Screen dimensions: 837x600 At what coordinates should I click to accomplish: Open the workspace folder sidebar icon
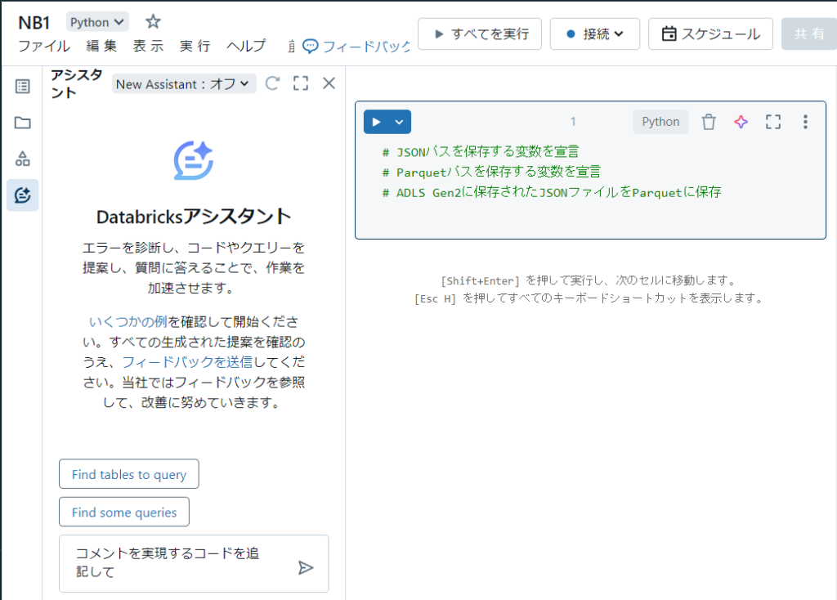(23, 123)
